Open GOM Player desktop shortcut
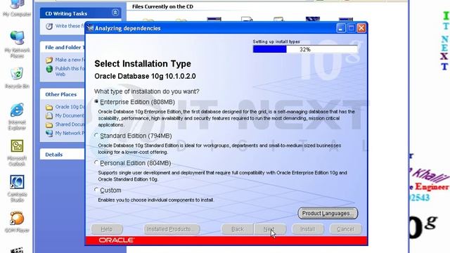The image size is (450, 253). (x=17, y=222)
